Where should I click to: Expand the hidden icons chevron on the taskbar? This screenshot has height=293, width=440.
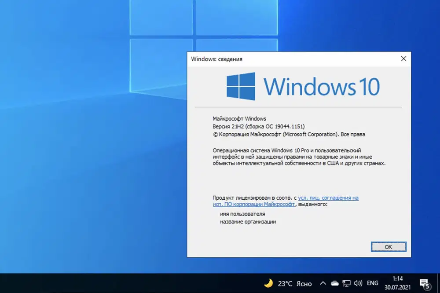323,283
